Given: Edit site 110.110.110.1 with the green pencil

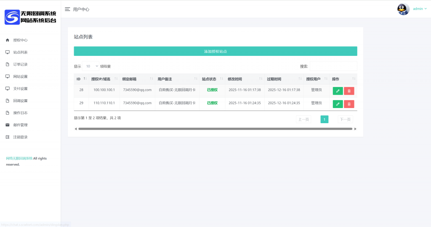Looking at the screenshot, I should [x=338, y=104].
